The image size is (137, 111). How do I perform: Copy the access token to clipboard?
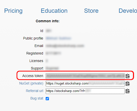click(127, 76)
